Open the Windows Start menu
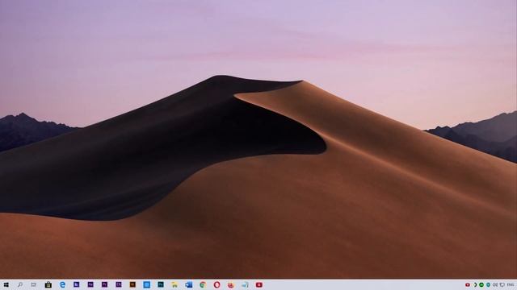Viewport: 517px width, 290px height. pyautogui.click(x=6, y=284)
